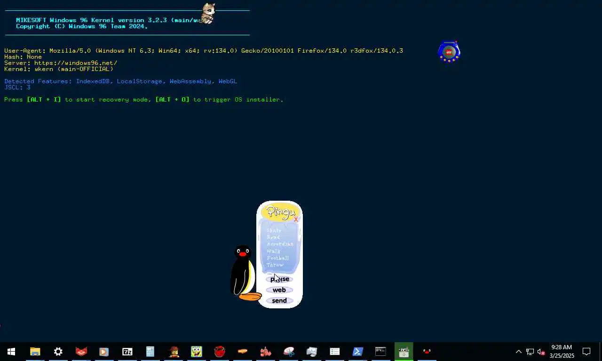Click the muted volume tray icon

tap(541, 352)
